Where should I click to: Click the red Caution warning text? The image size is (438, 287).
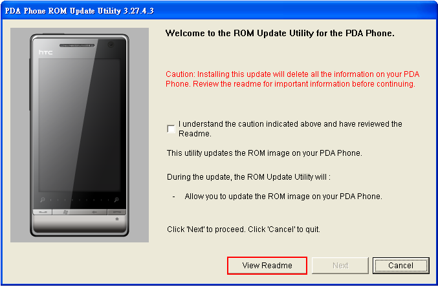pos(292,79)
